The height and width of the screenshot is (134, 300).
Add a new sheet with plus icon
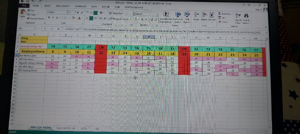pos(97,128)
